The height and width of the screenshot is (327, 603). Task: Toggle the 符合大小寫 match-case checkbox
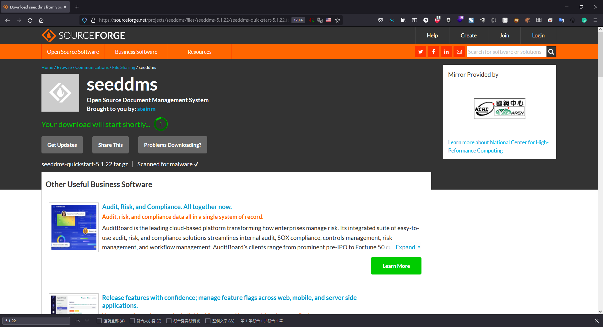click(132, 321)
